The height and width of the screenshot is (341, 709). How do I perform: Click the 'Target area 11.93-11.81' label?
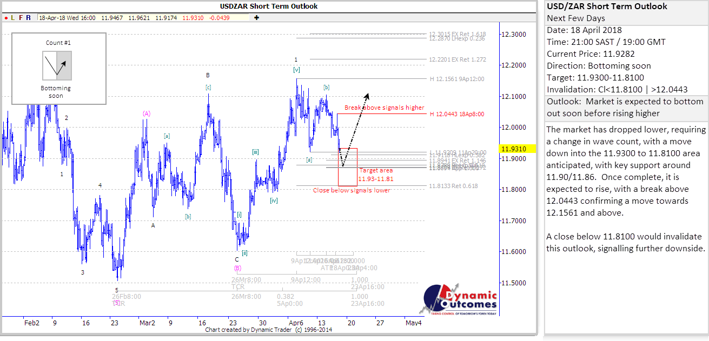click(x=376, y=174)
